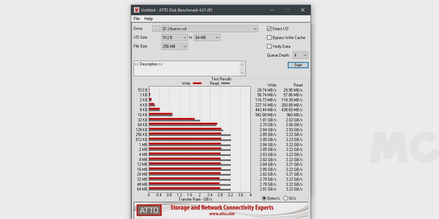Open the Help menu

148,19
